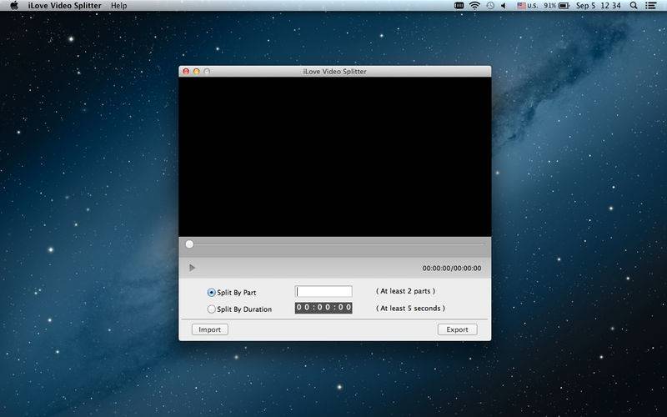Open the Apple menu
Viewport: 667px width, 417px height.
point(14,6)
